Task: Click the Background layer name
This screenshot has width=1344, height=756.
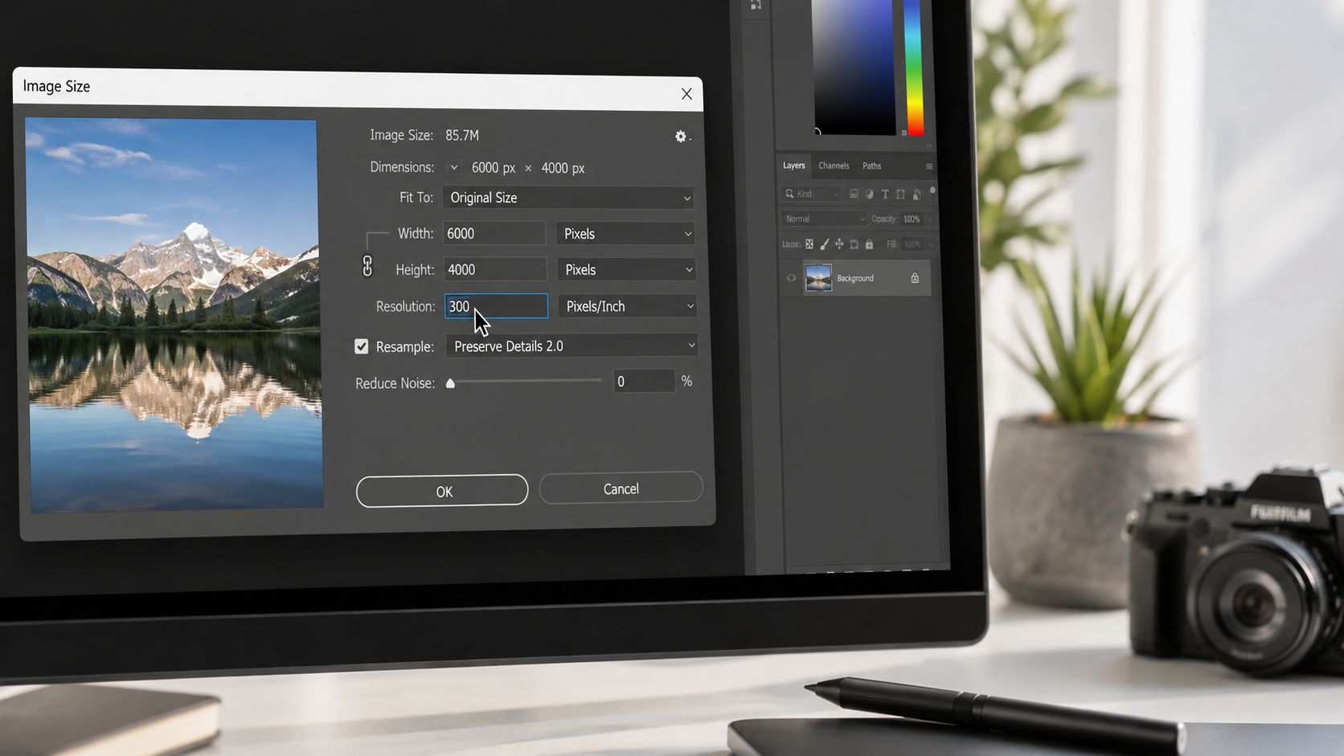Action: 855,278
